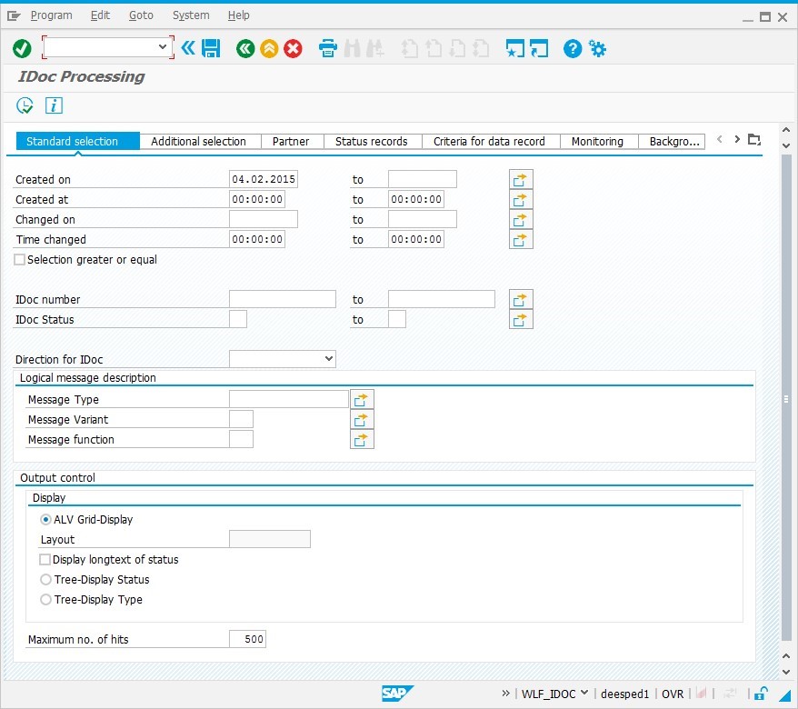Open SAP Help with the question mark icon
The width and height of the screenshot is (798, 709).
click(x=572, y=48)
